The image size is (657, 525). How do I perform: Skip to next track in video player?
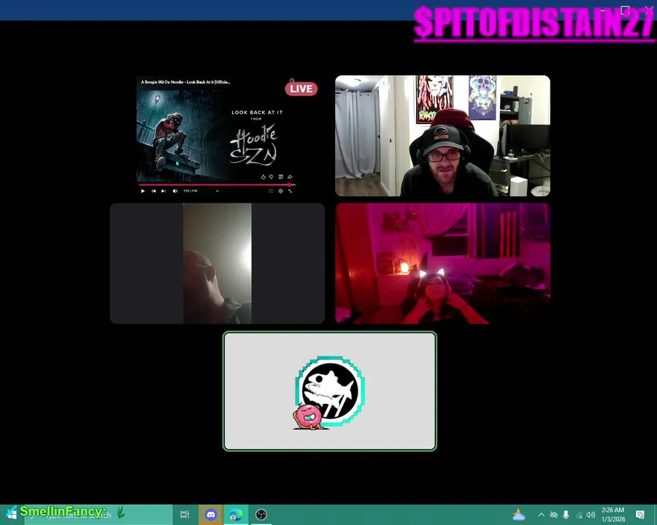pyautogui.click(x=164, y=191)
